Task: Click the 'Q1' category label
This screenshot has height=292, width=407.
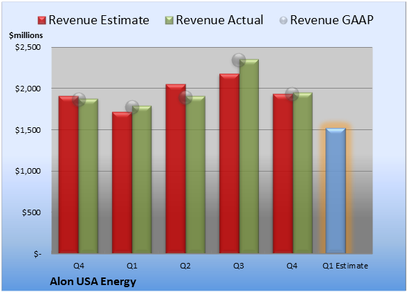Action: tap(132, 266)
